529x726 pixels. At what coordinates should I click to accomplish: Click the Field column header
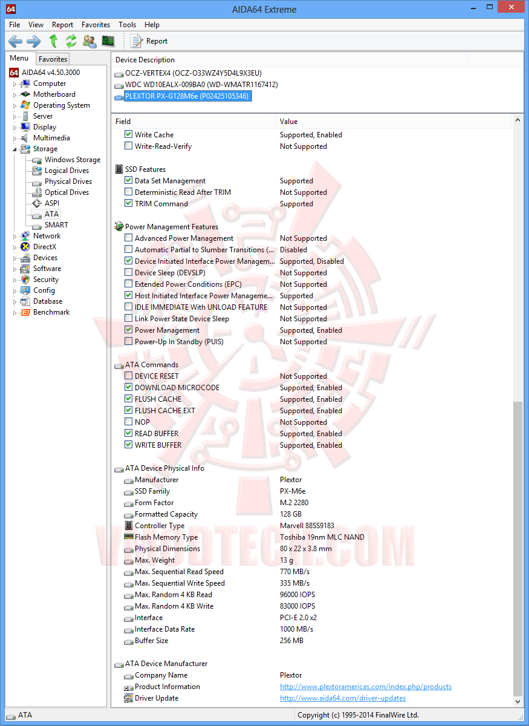pyautogui.click(x=193, y=121)
